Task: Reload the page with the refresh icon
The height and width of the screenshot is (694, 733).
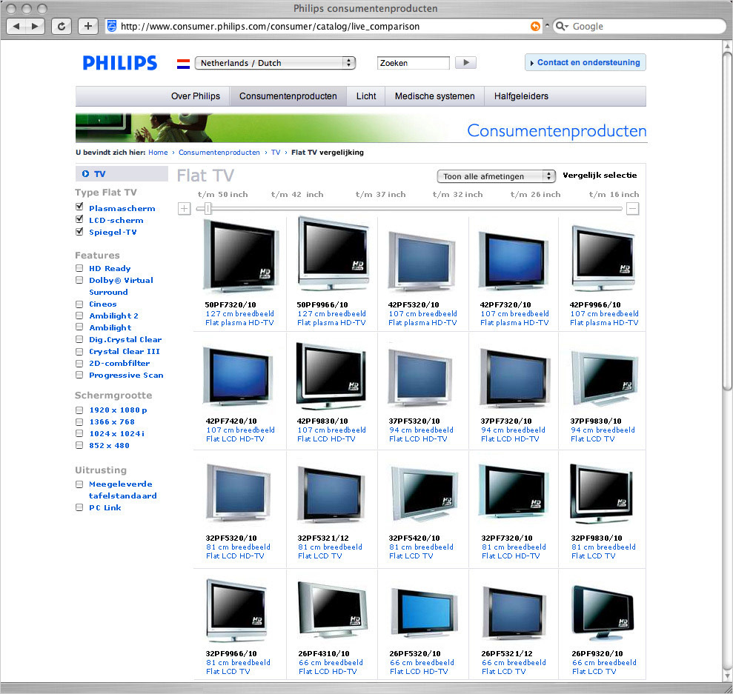Action: tap(62, 26)
